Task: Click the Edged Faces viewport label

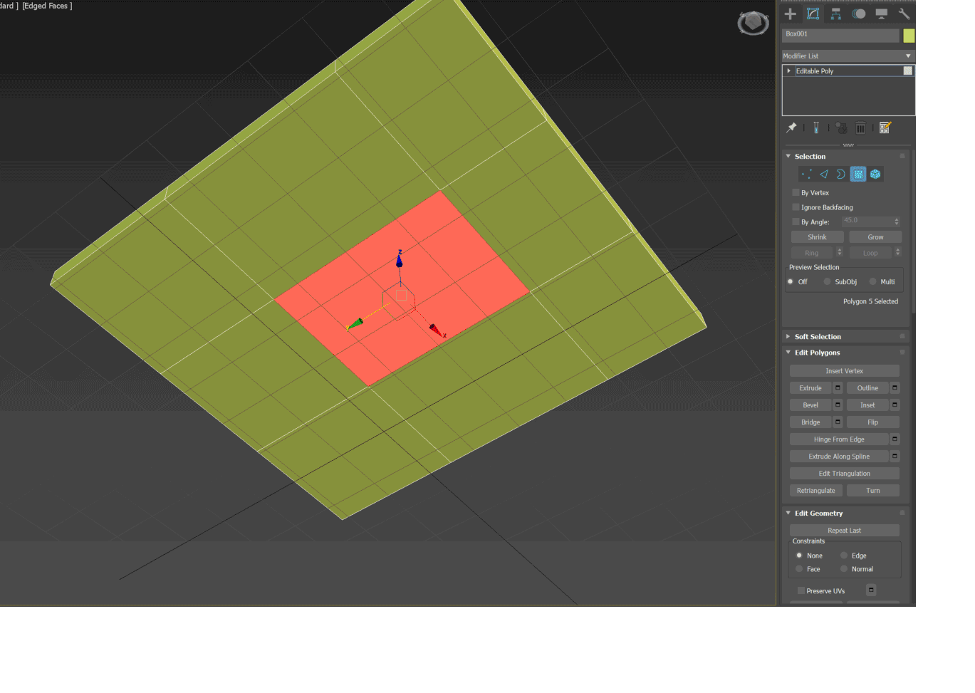Action: point(46,6)
